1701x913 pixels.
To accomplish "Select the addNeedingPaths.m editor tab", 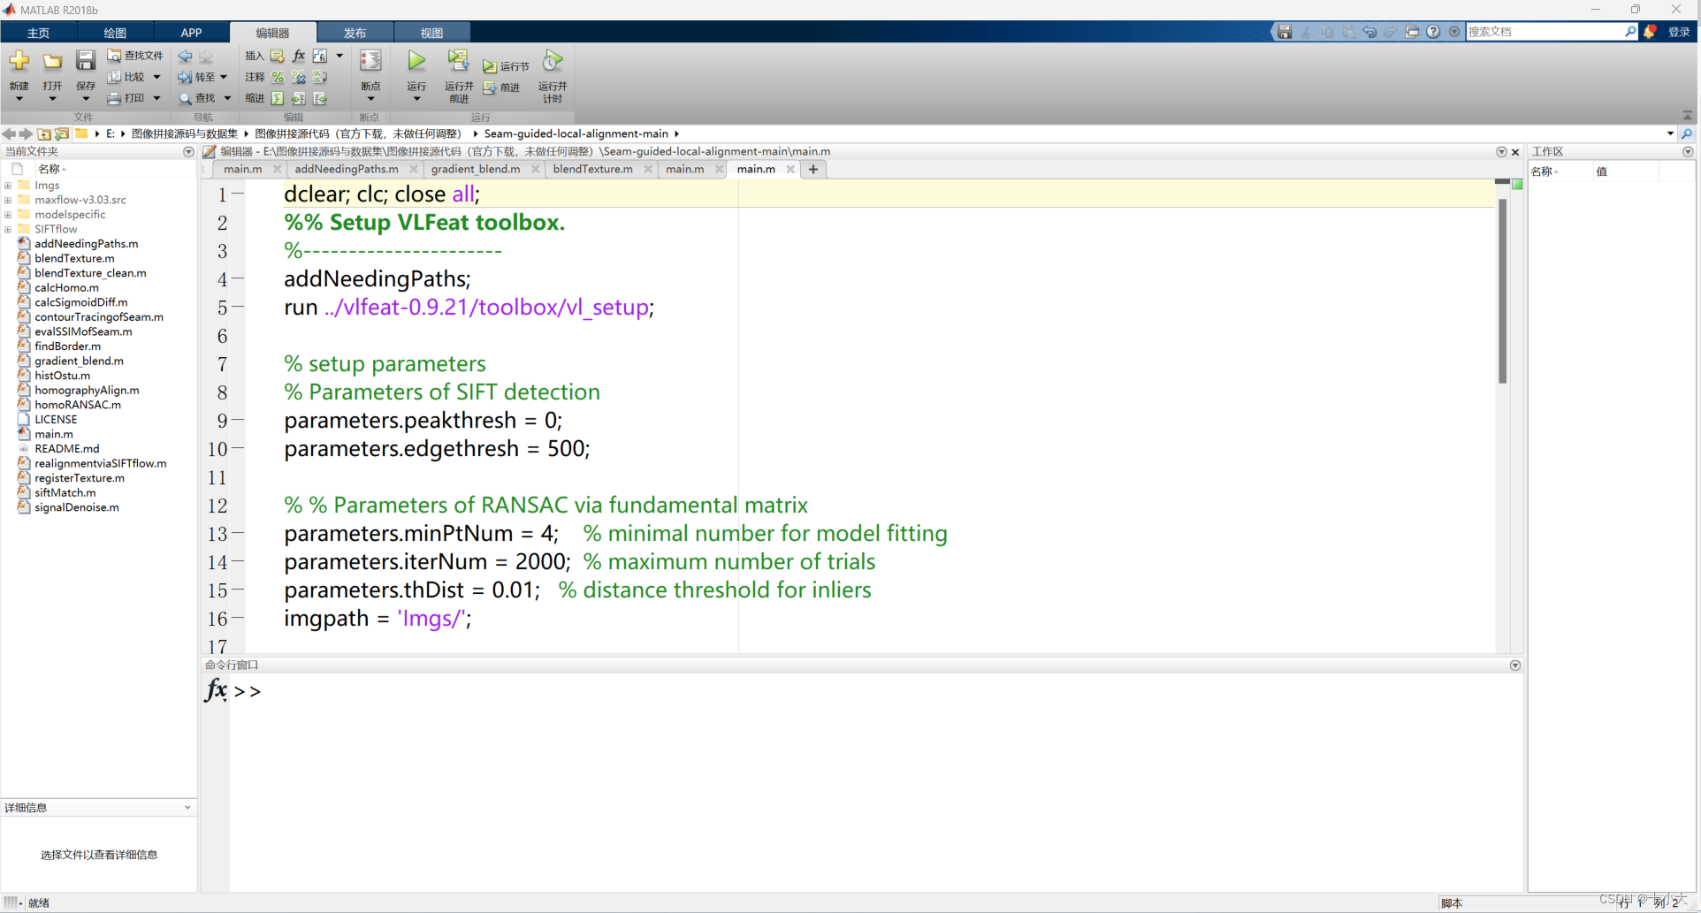I will (347, 169).
